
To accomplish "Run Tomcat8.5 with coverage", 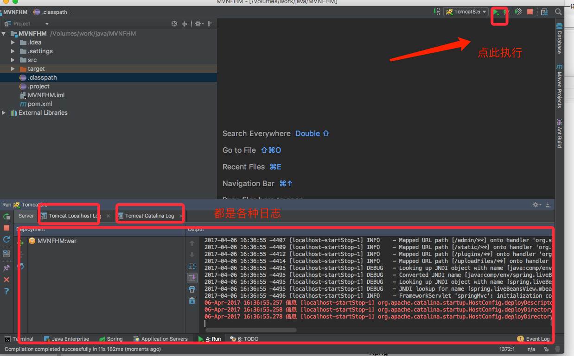I will click(x=519, y=12).
